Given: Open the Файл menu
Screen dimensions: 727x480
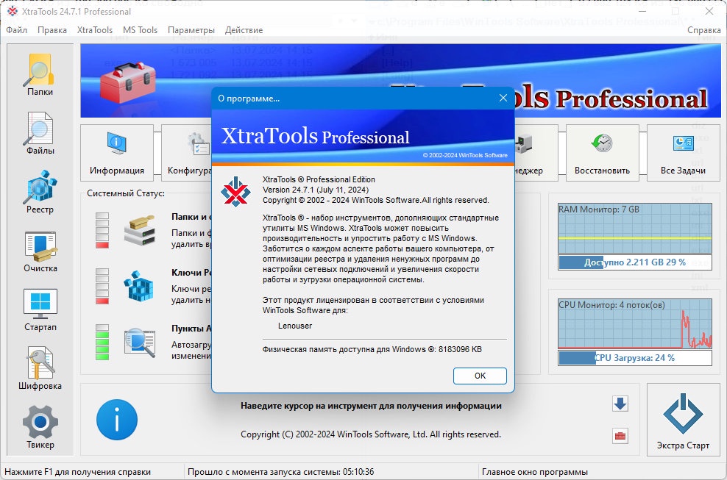Looking at the screenshot, I should [17, 30].
